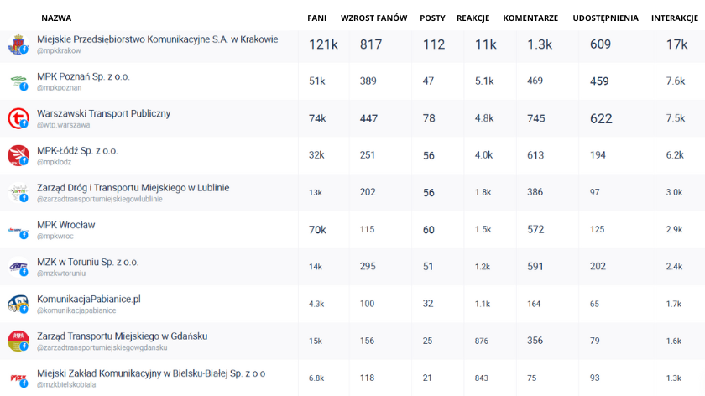Open Zarząd Dróg i Transportu Miejskiego w Lublinie
This screenshot has width=705, height=396.
133,188
